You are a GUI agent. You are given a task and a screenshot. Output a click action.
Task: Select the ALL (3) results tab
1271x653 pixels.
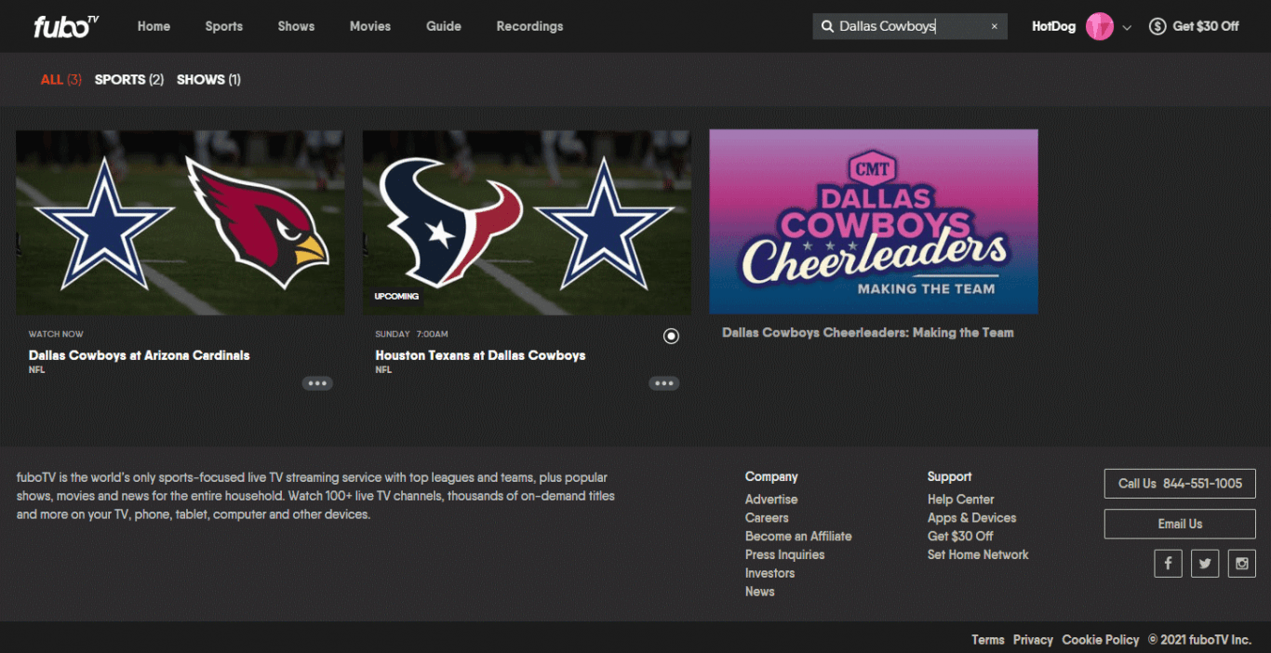click(61, 79)
